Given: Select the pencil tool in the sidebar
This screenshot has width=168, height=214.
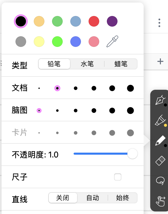Looking at the screenshot, I should coord(160,140).
